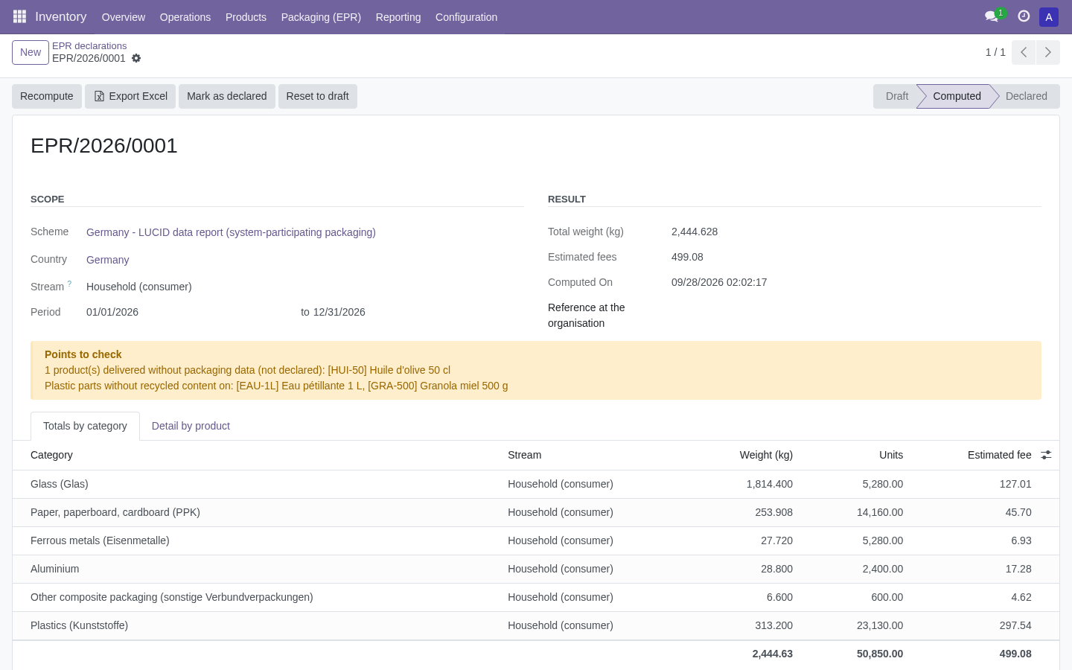
Task: Open the Packaging (EPR) menu
Action: 321,17
